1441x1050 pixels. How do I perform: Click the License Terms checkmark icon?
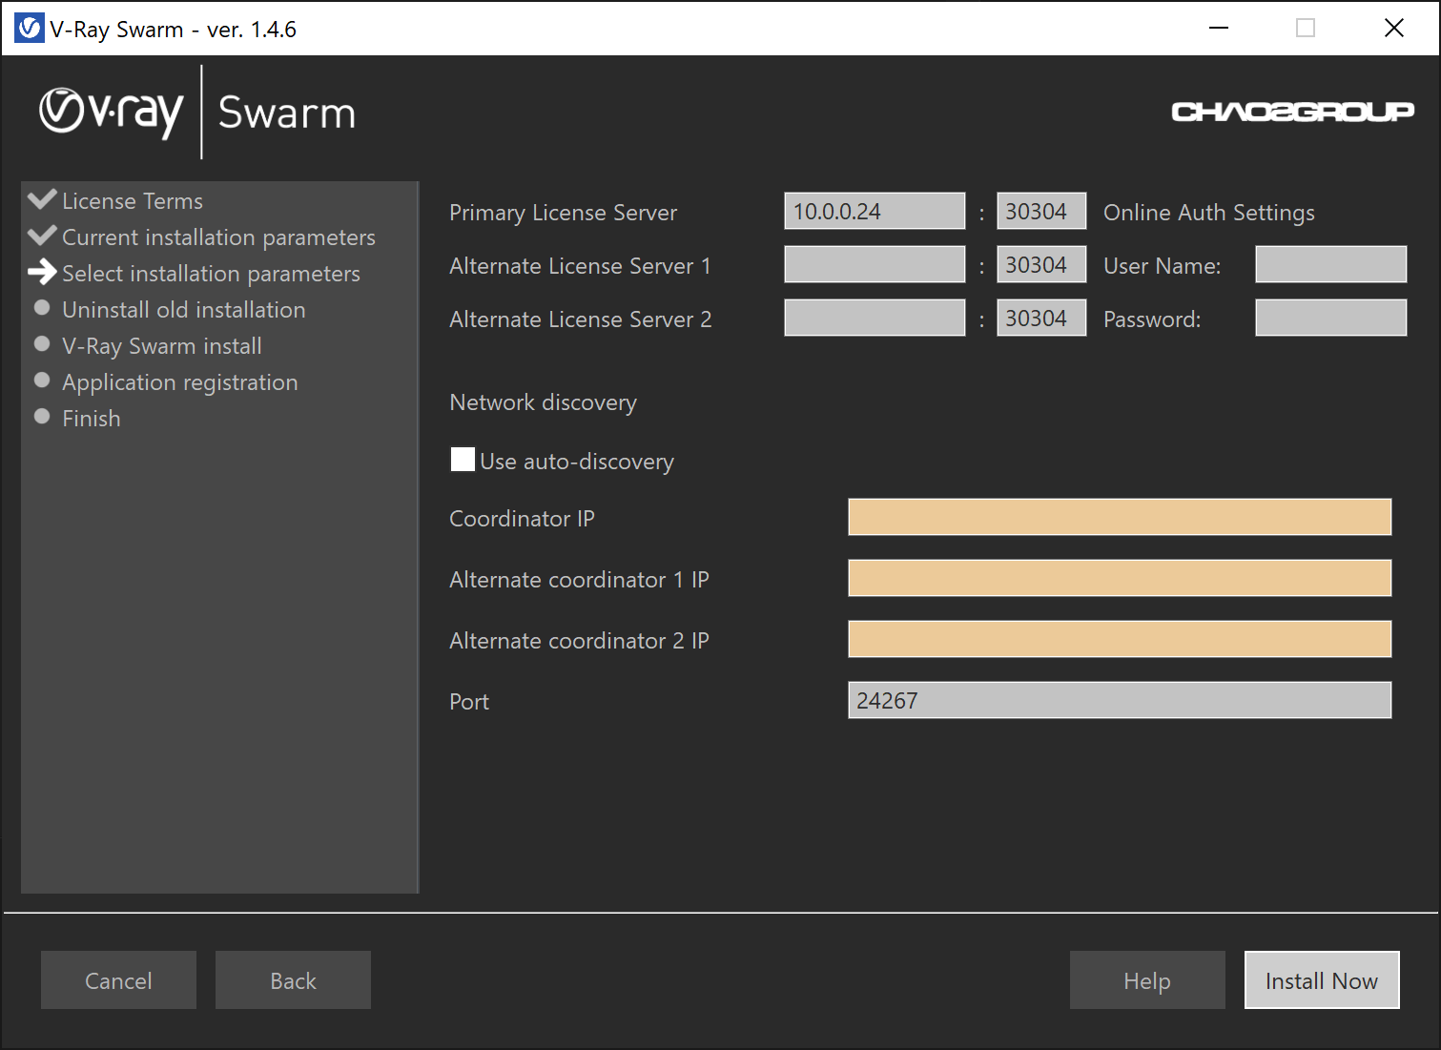[42, 199]
